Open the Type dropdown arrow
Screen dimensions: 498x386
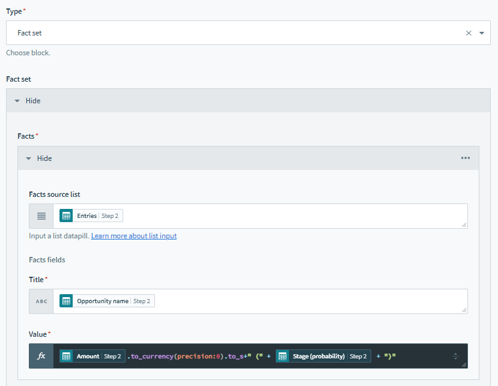482,33
